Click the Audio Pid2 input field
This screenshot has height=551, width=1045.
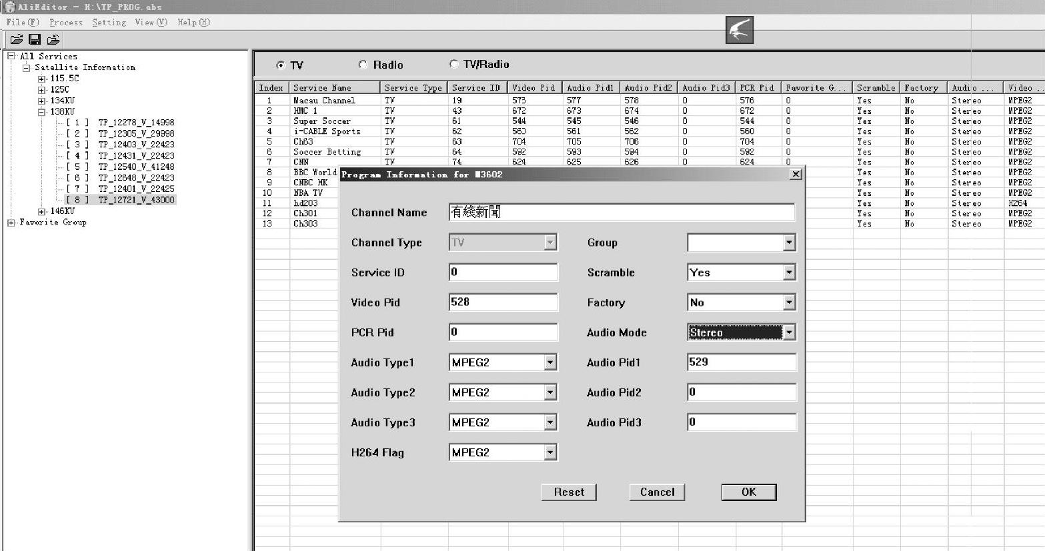pos(742,392)
